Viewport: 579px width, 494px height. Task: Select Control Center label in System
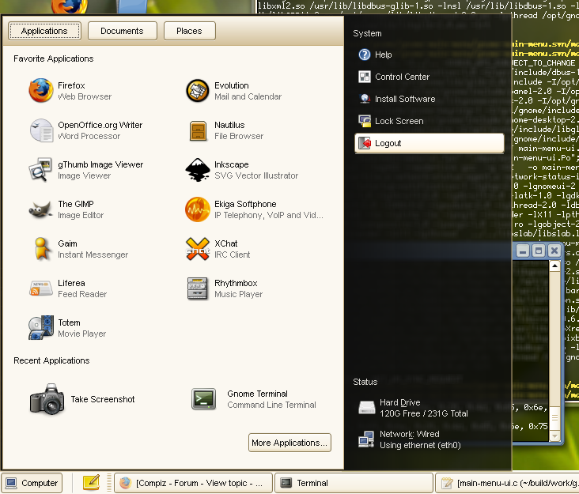tap(402, 77)
